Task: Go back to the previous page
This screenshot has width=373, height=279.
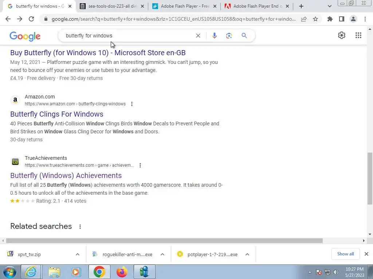Action: pyautogui.click(x=8, y=19)
